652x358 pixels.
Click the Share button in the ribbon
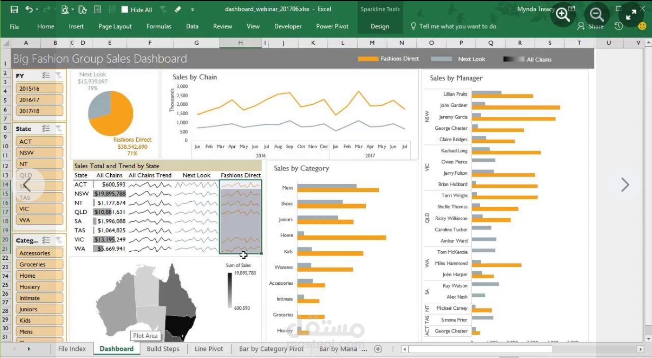pyautogui.click(x=591, y=26)
